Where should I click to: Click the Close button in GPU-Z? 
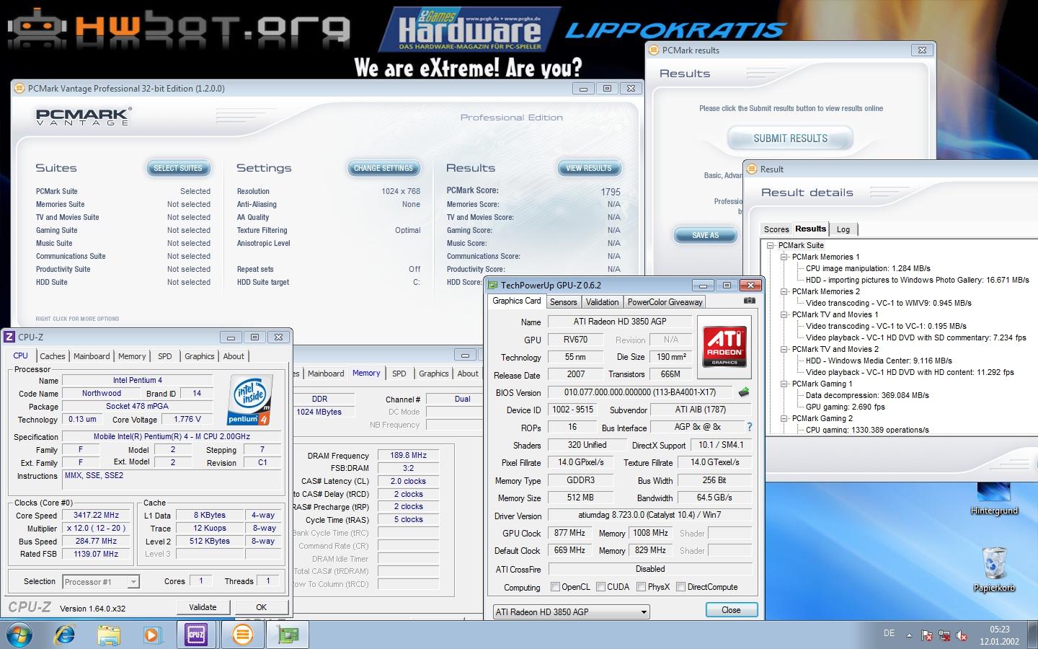731,610
